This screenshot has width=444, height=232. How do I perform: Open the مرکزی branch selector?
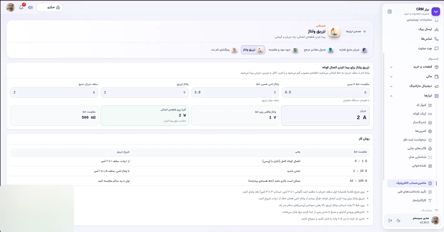(x=49, y=7)
